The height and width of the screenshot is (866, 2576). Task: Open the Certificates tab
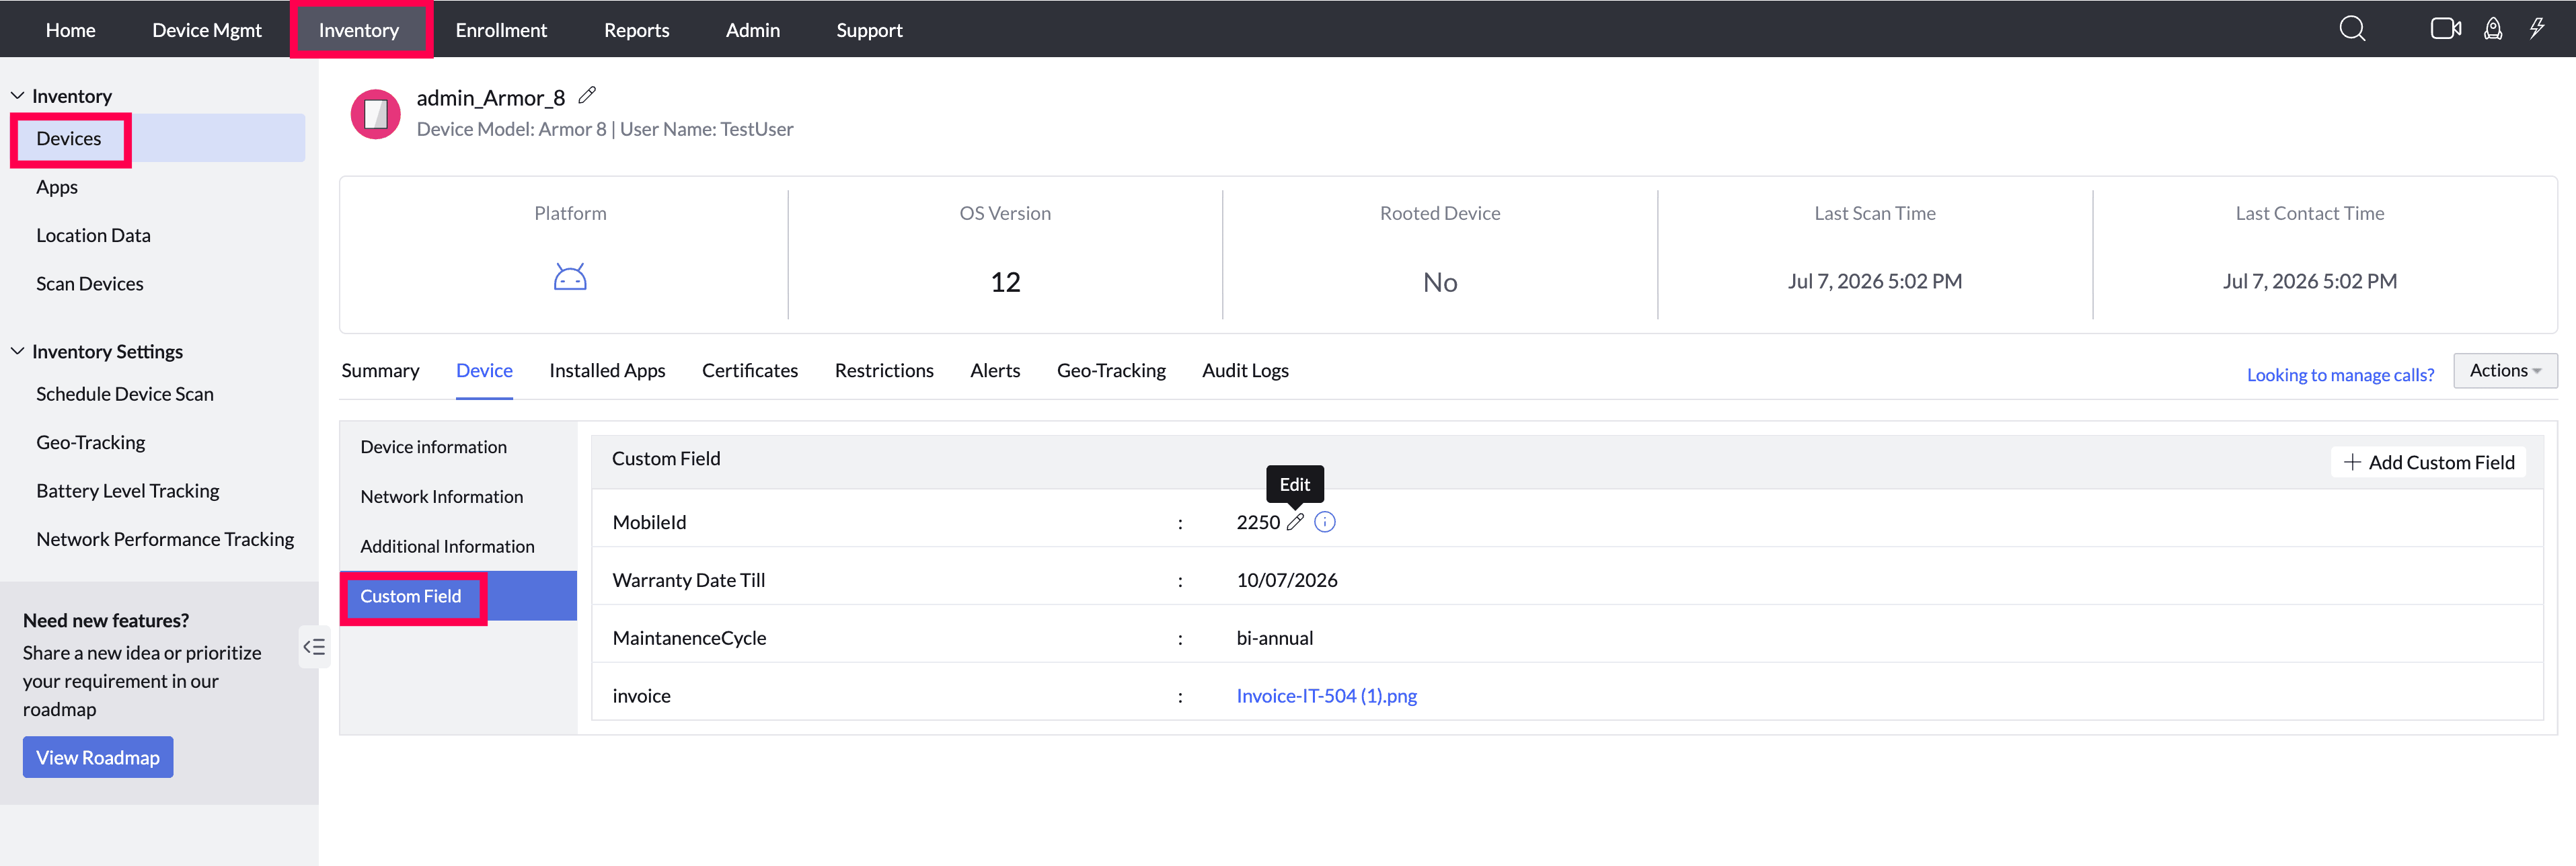tap(750, 371)
